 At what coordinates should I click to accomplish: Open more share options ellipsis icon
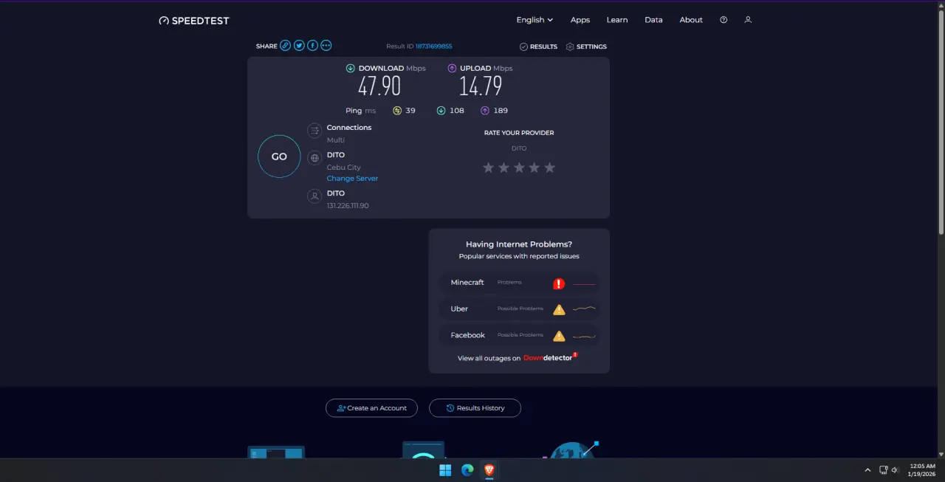point(326,46)
